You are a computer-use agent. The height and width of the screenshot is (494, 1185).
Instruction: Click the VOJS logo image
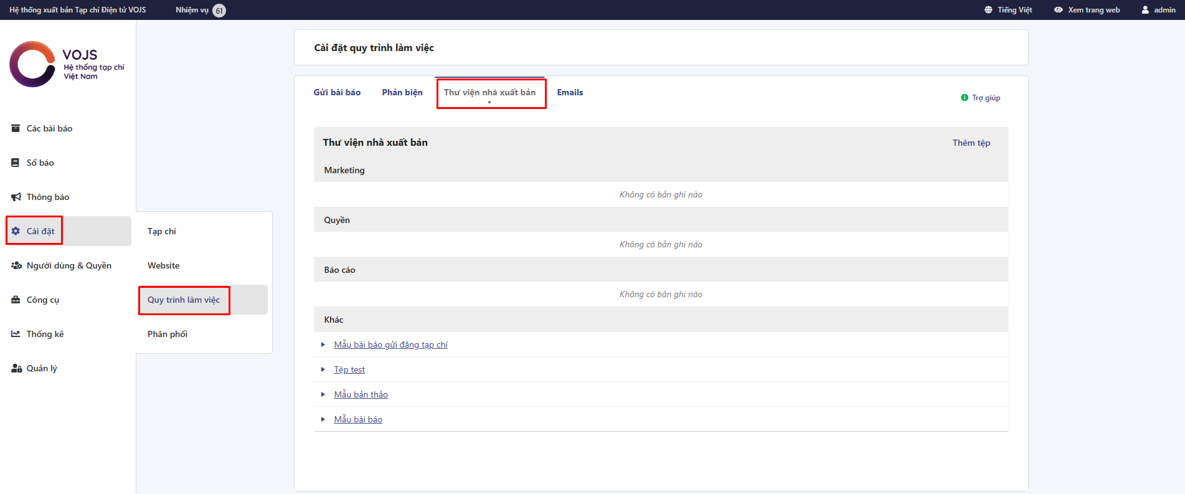click(67, 64)
